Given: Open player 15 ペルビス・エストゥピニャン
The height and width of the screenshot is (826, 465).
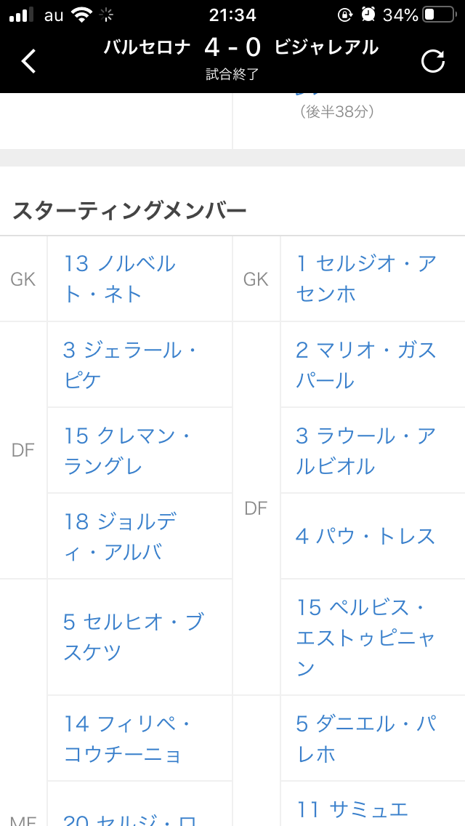Looking at the screenshot, I should (366, 637).
